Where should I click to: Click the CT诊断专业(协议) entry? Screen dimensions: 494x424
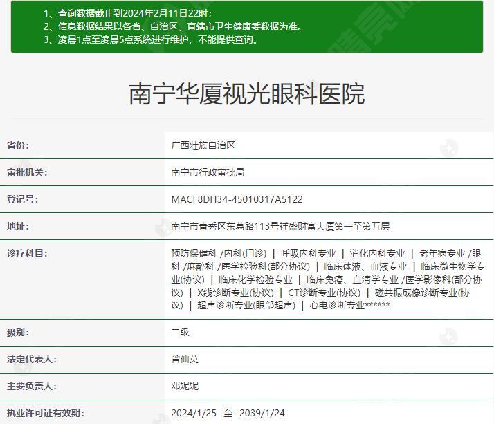[x=324, y=293]
